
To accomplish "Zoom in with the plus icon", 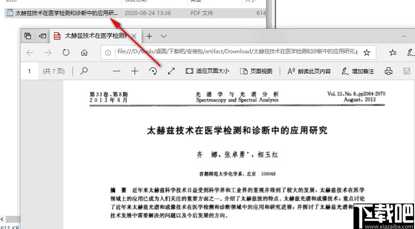I will pos(135,71).
